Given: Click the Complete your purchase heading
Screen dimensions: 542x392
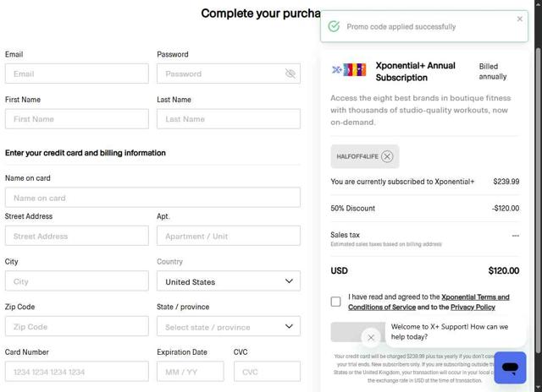Looking at the screenshot, I should tap(261, 14).
